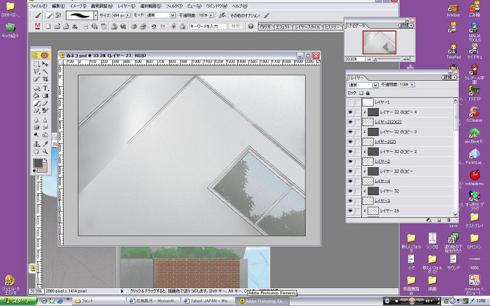This screenshot has height=306, width=490.
Task: Open the brush preset picker dropdown
Action: pos(96,15)
